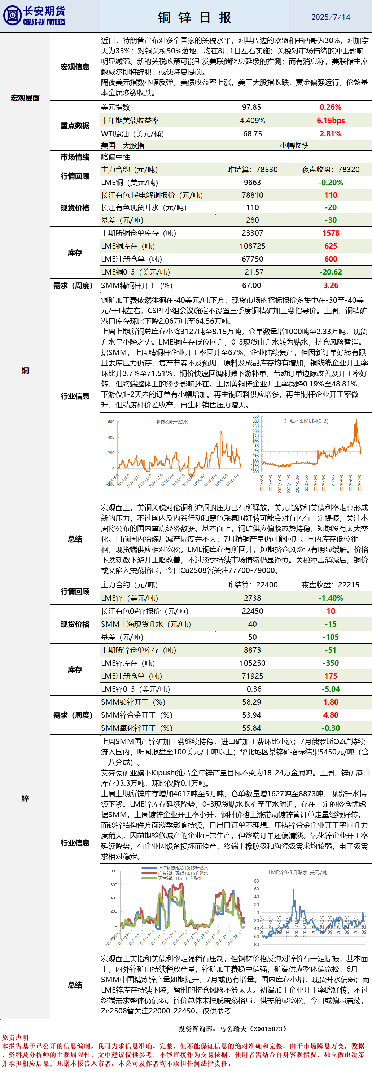Click the zinc 基差 change -105
Viewport: 372px width, 1073px height.
coord(331,637)
